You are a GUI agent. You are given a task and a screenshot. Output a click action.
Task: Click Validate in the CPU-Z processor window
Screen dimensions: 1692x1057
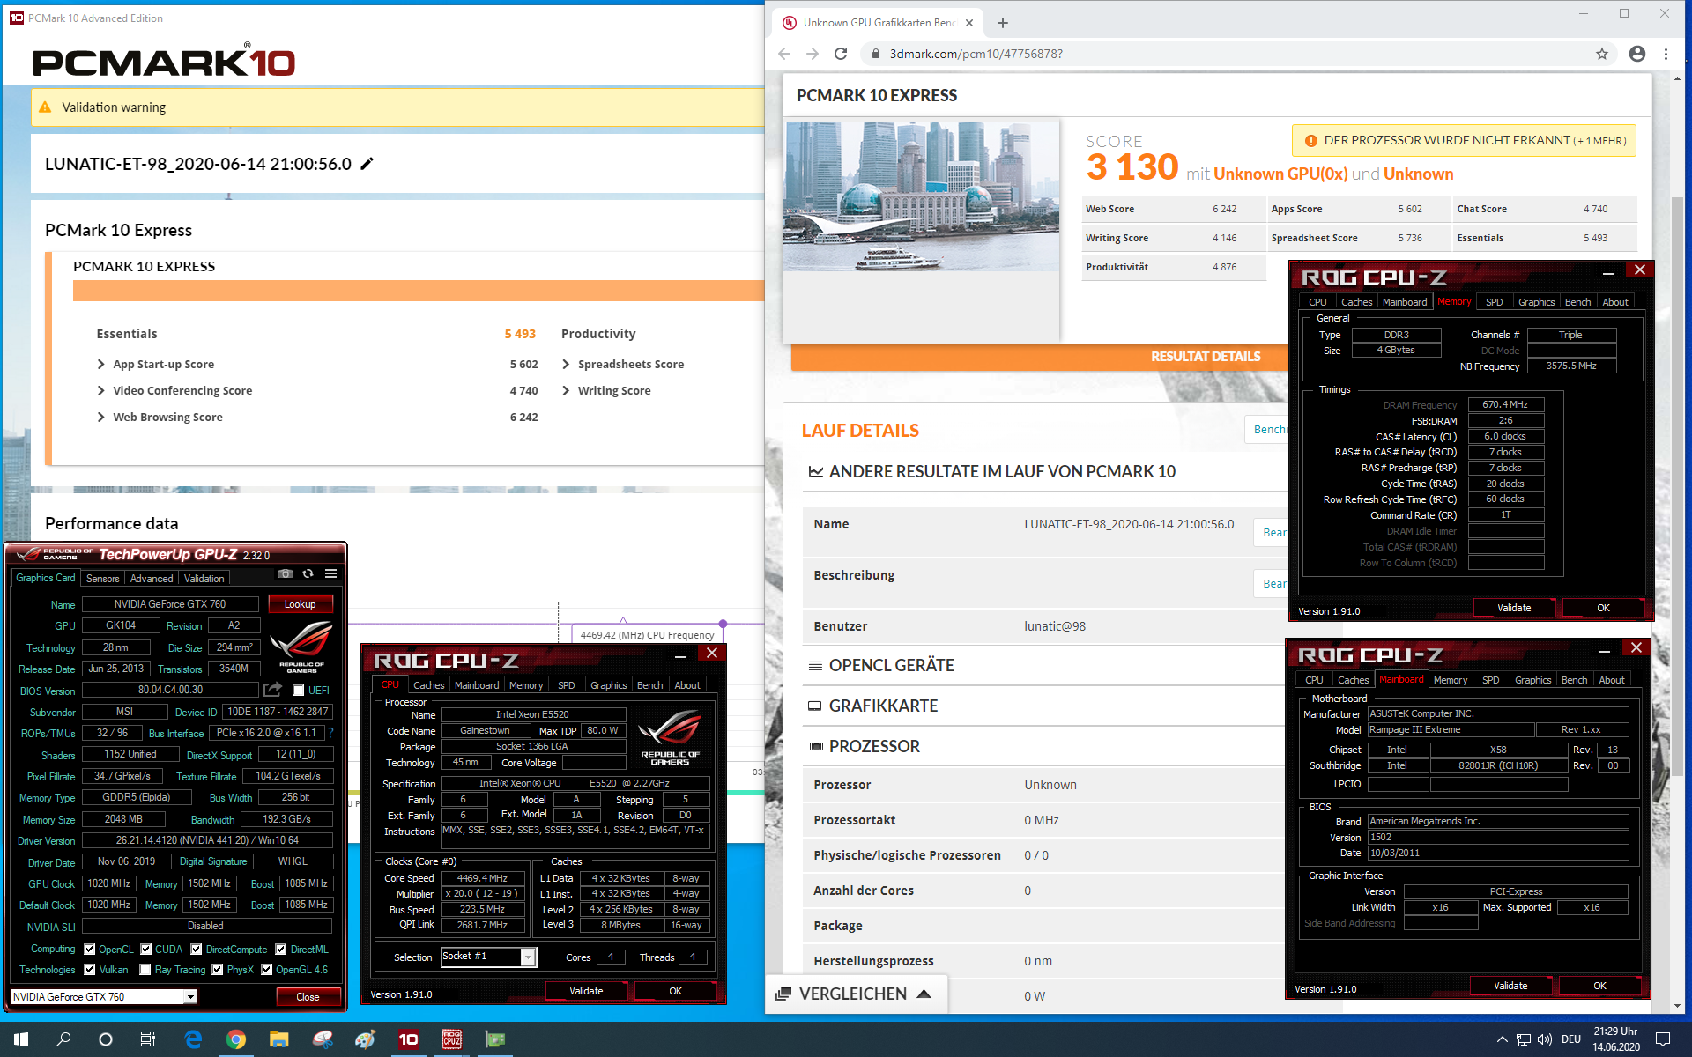(586, 990)
